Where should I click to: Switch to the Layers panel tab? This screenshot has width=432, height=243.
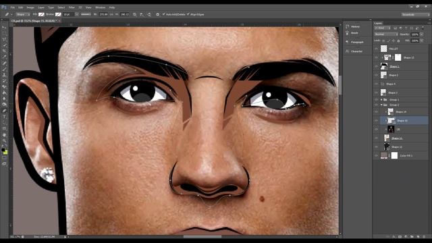coord(378,23)
